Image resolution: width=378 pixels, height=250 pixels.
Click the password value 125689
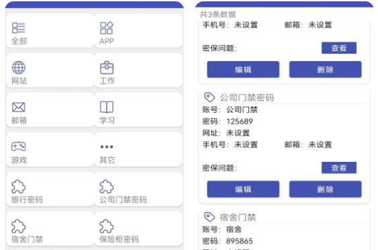(x=240, y=121)
